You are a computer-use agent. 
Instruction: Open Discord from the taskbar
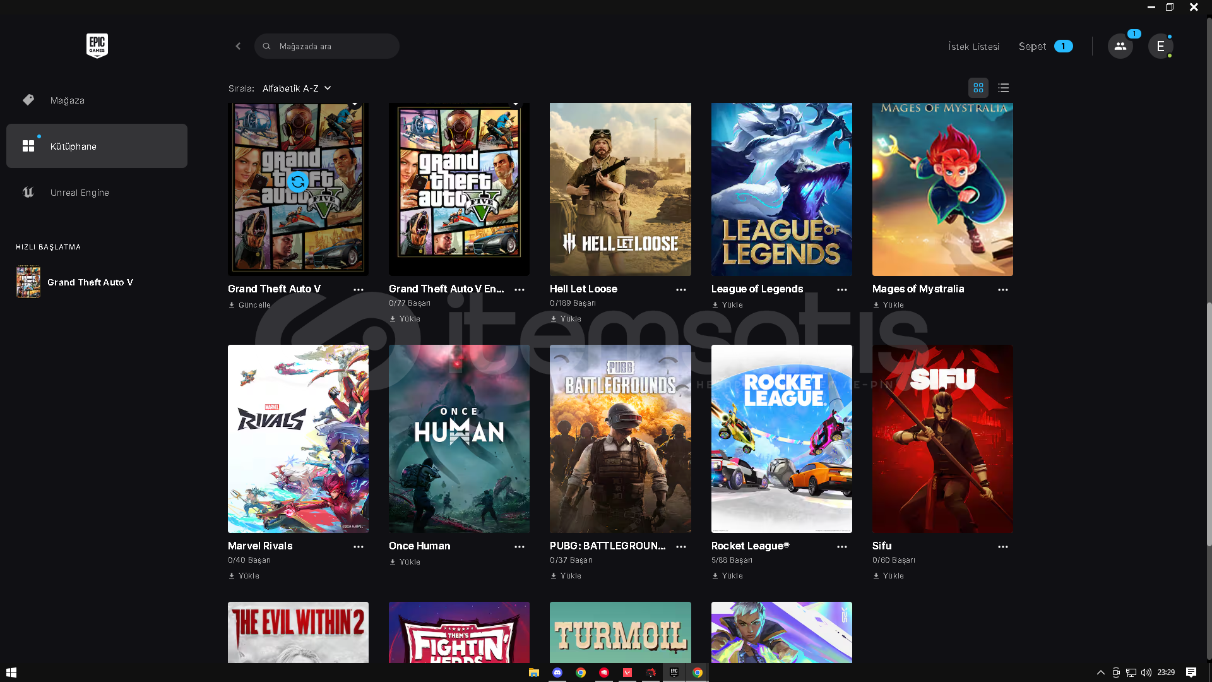click(557, 673)
